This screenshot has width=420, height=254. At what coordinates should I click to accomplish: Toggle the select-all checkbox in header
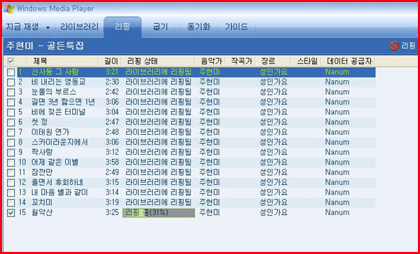[10, 61]
